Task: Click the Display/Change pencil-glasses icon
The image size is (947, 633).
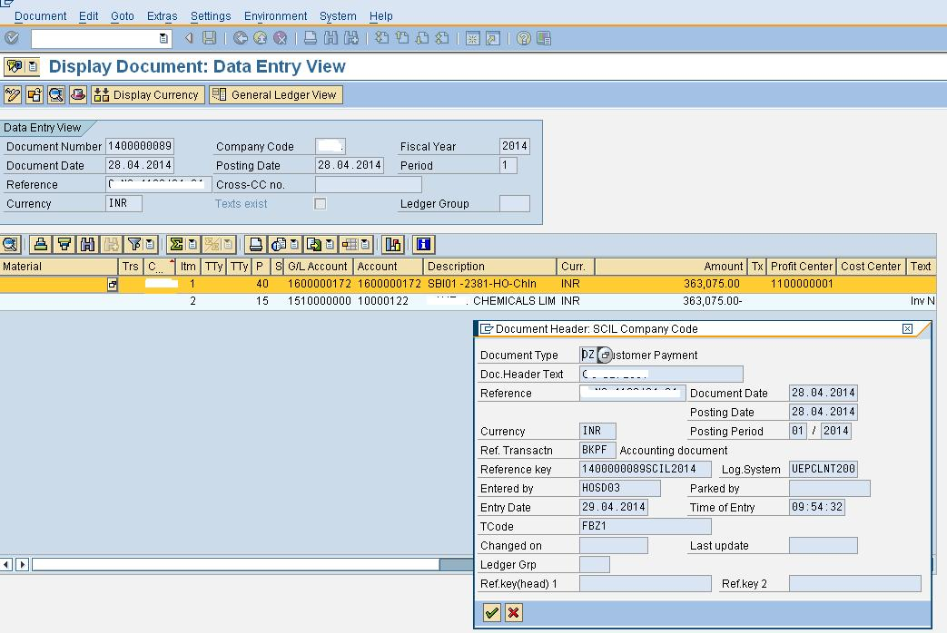Action: pyautogui.click(x=11, y=94)
